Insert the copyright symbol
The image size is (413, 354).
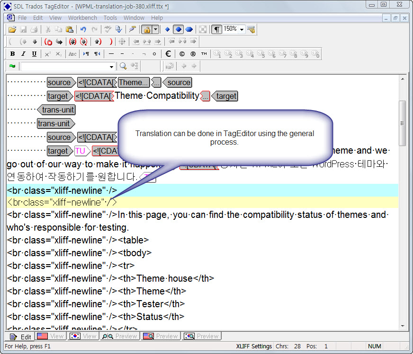coord(182,54)
